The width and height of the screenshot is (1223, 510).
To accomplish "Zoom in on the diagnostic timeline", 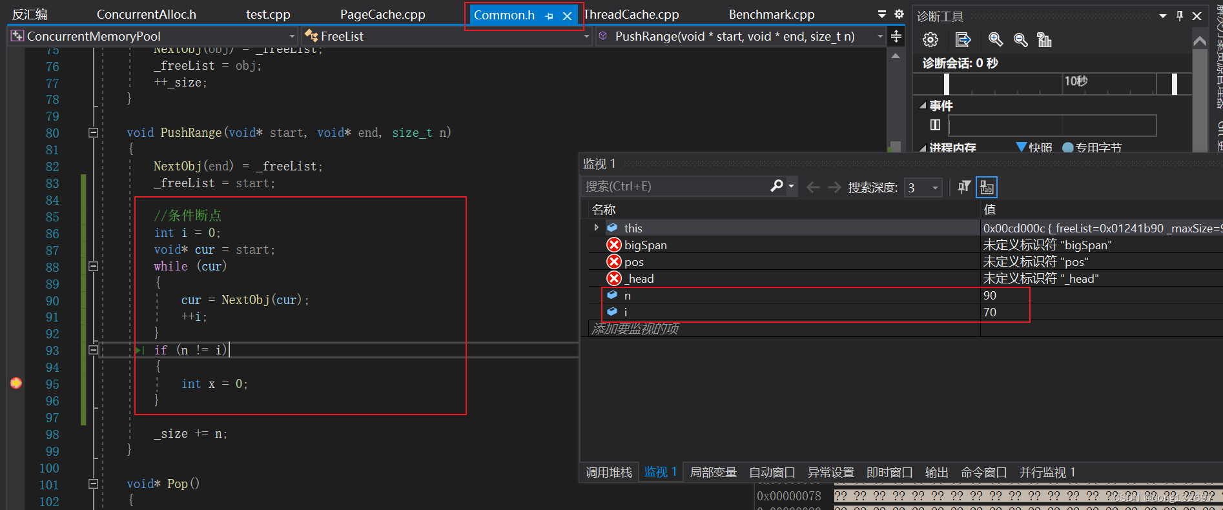I will point(996,40).
